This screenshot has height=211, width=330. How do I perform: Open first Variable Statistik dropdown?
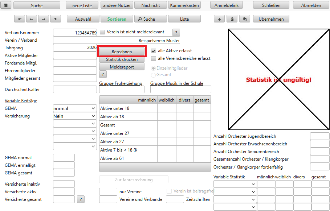235,184
